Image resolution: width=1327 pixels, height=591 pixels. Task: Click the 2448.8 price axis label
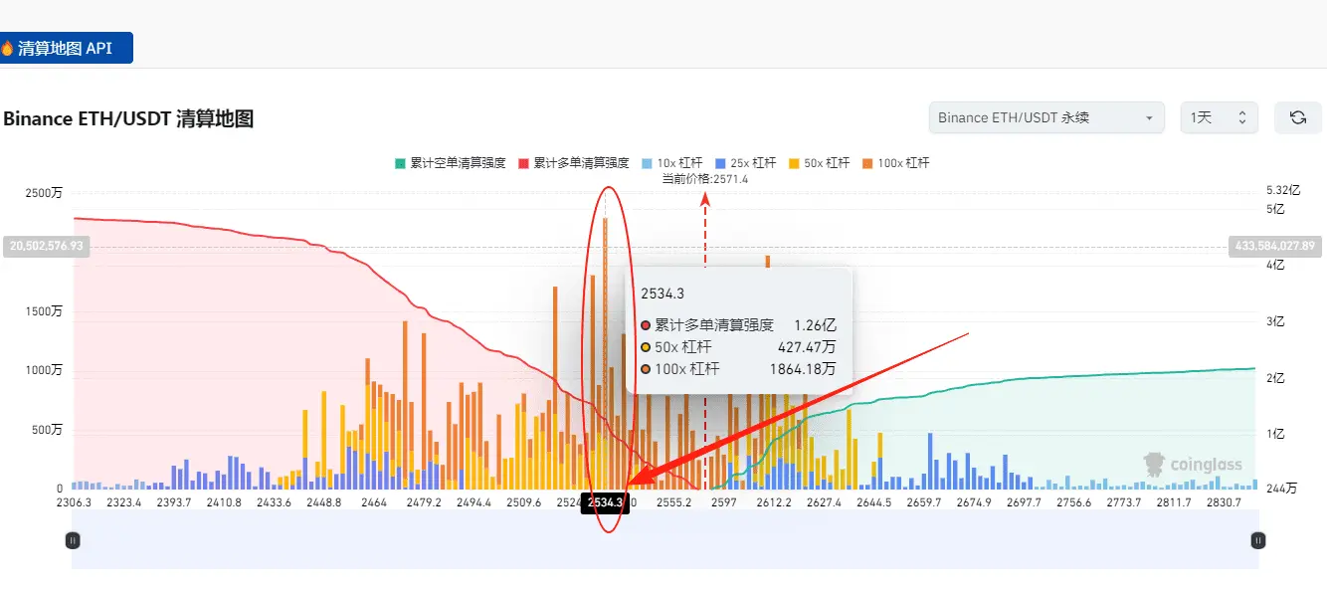[324, 502]
